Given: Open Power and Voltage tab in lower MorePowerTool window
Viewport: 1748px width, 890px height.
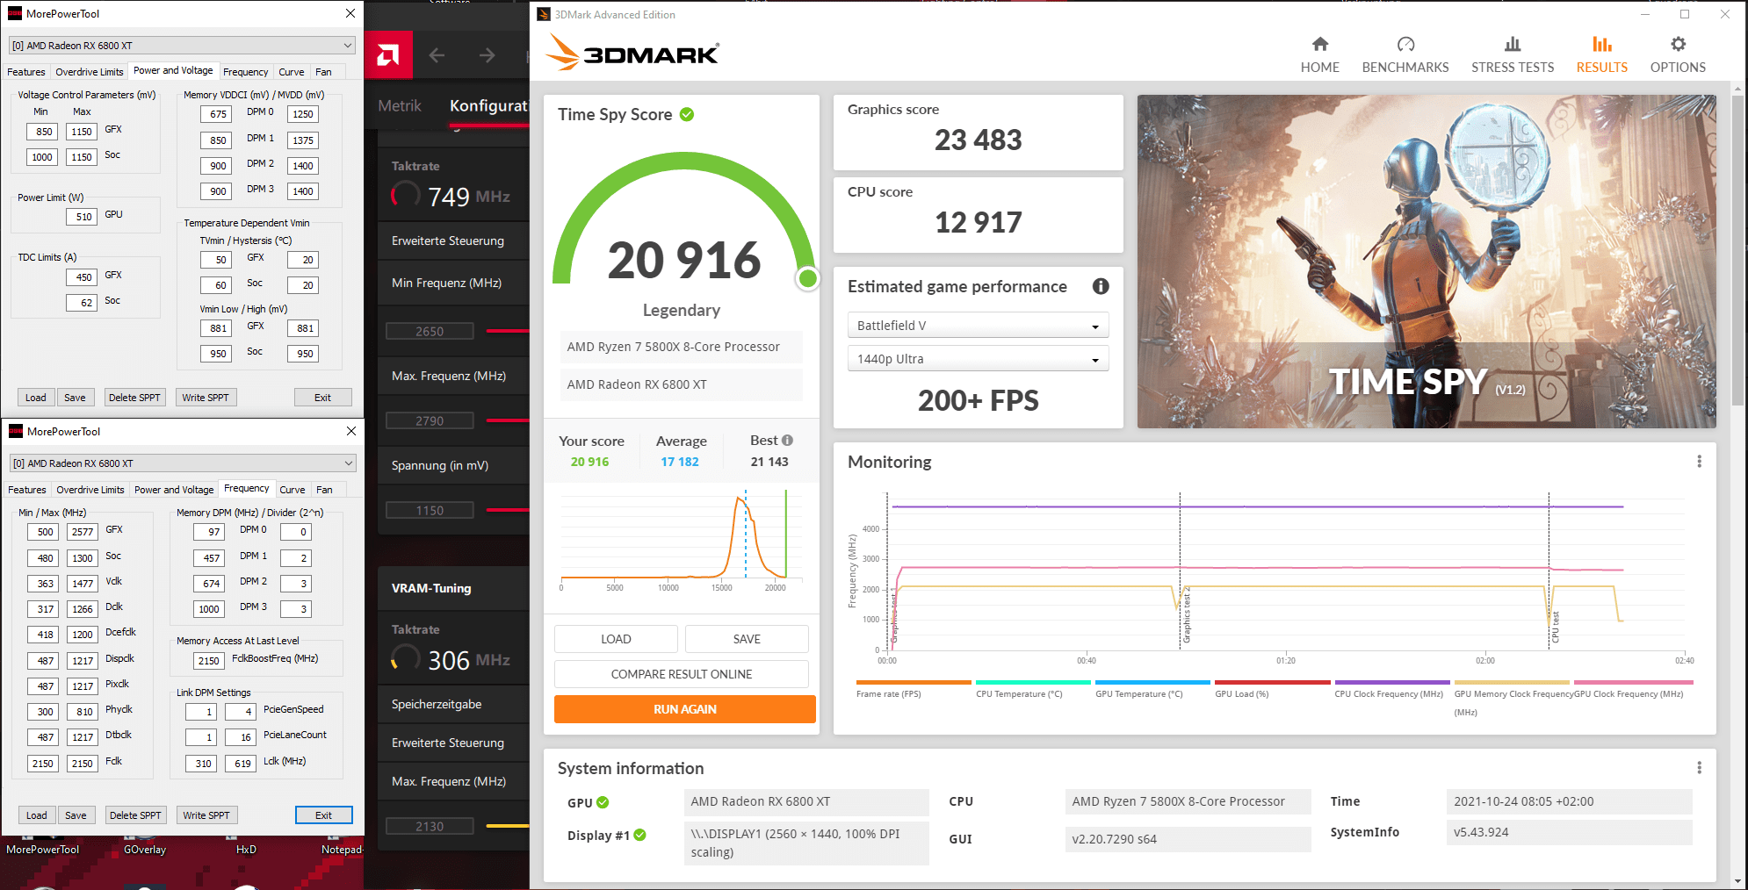Looking at the screenshot, I should click(174, 490).
